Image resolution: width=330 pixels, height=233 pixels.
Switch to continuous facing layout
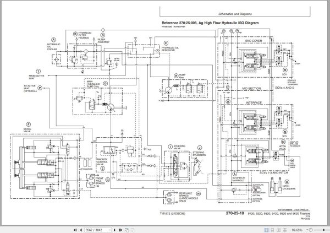285,230
